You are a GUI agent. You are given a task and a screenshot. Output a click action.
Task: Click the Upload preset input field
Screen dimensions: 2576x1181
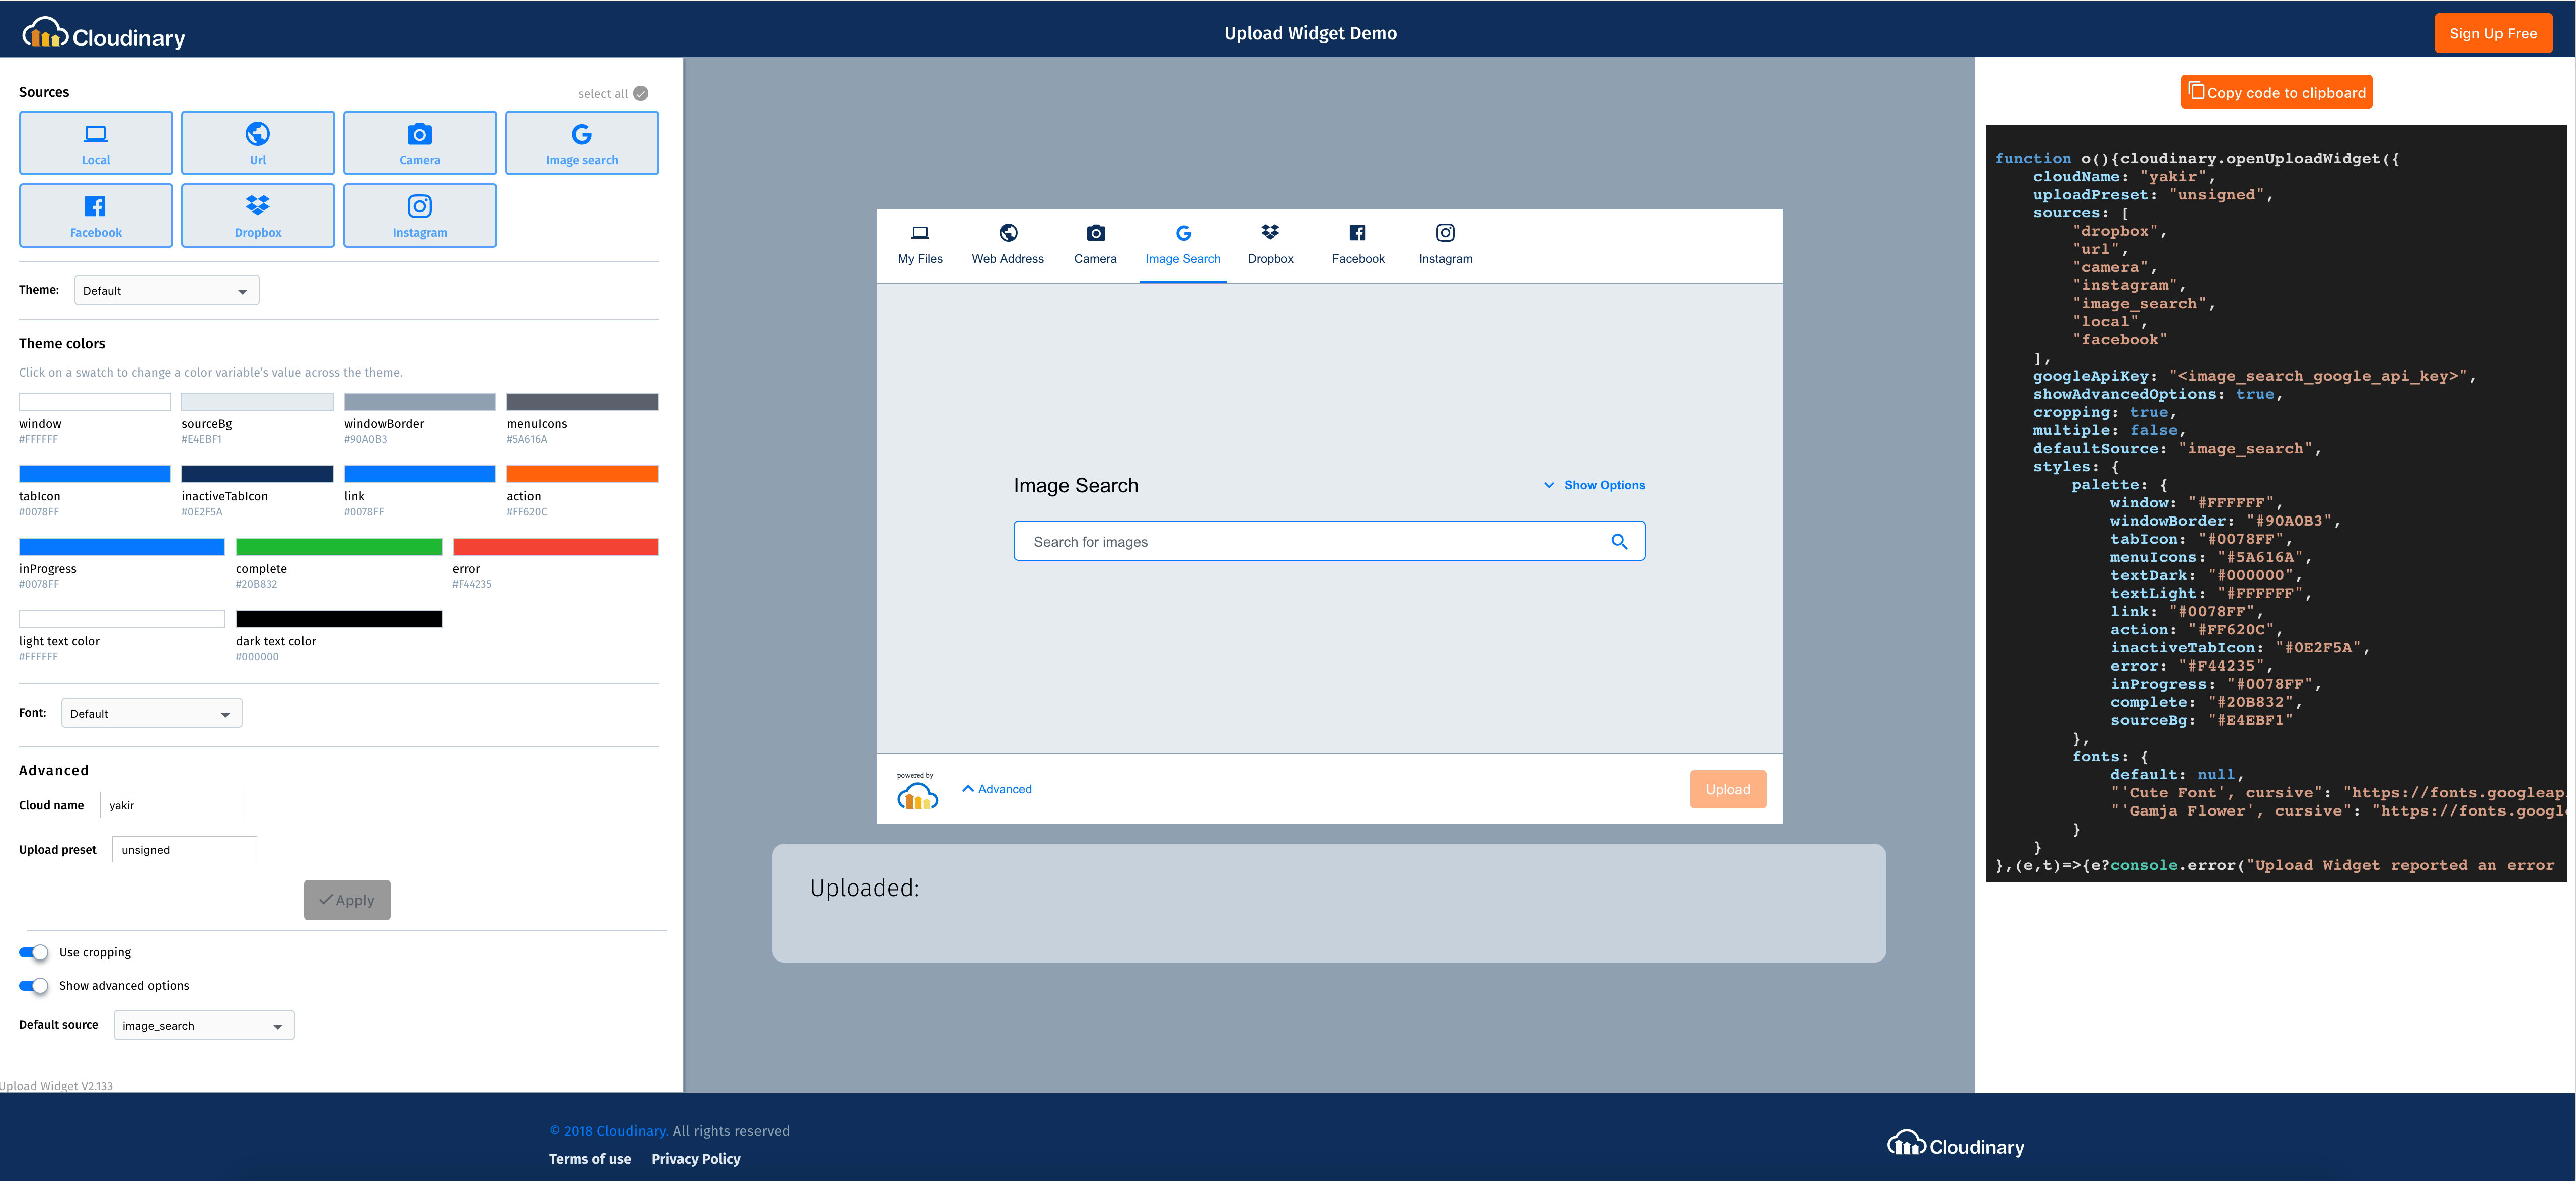[184, 849]
